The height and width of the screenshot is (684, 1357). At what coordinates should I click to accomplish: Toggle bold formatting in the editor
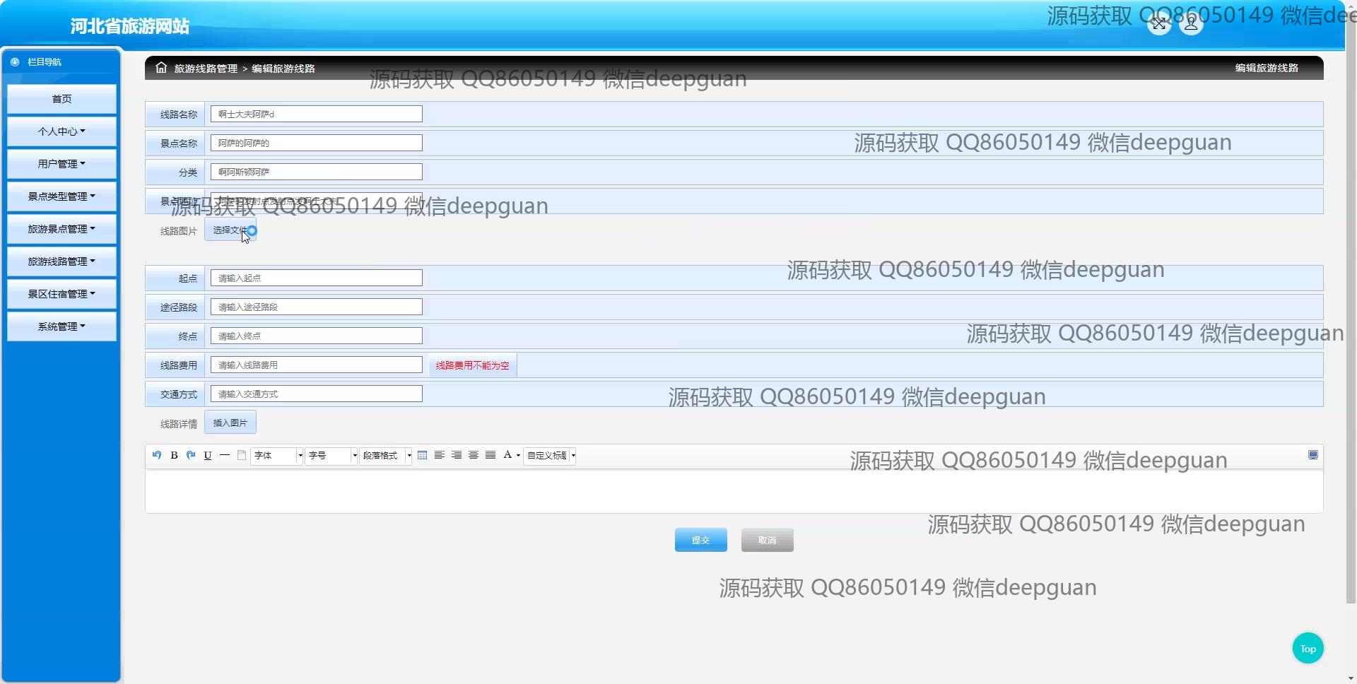click(x=174, y=456)
